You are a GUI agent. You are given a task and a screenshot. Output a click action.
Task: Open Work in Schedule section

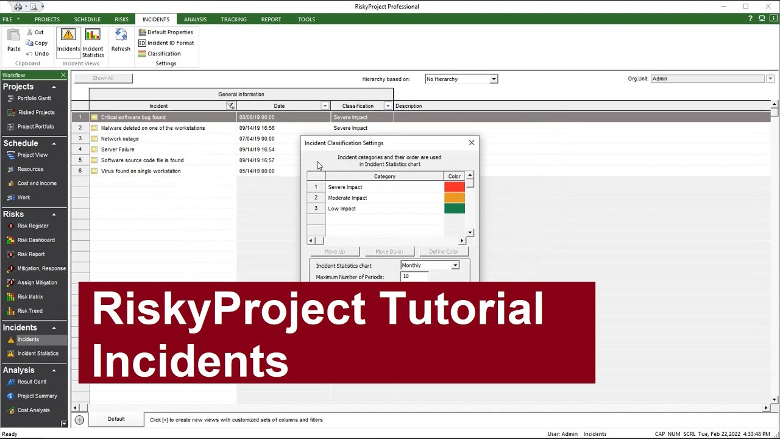(23, 198)
